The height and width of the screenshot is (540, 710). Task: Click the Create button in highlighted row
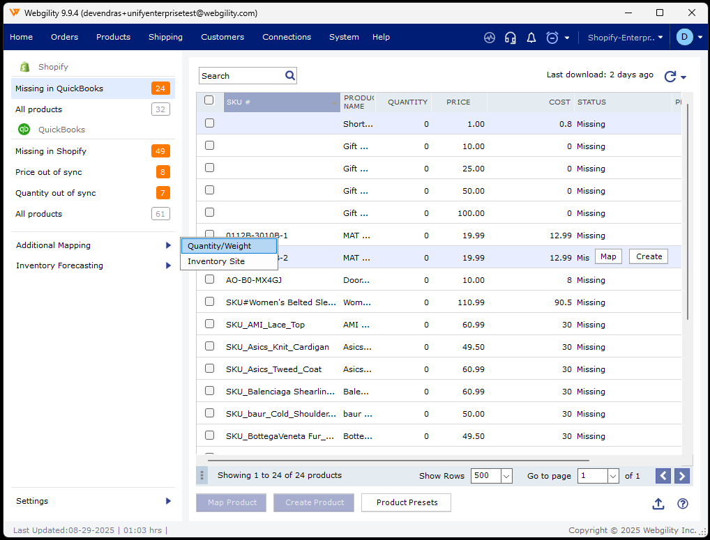(649, 256)
